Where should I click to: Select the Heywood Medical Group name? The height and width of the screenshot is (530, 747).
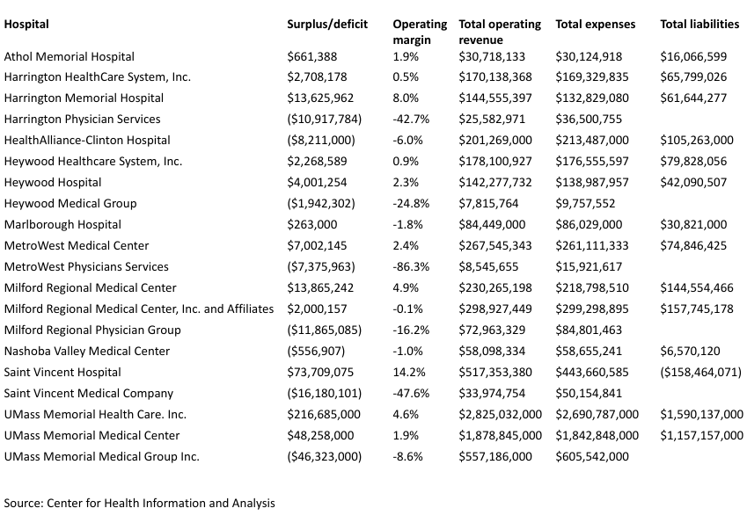(x=70, y=204)
